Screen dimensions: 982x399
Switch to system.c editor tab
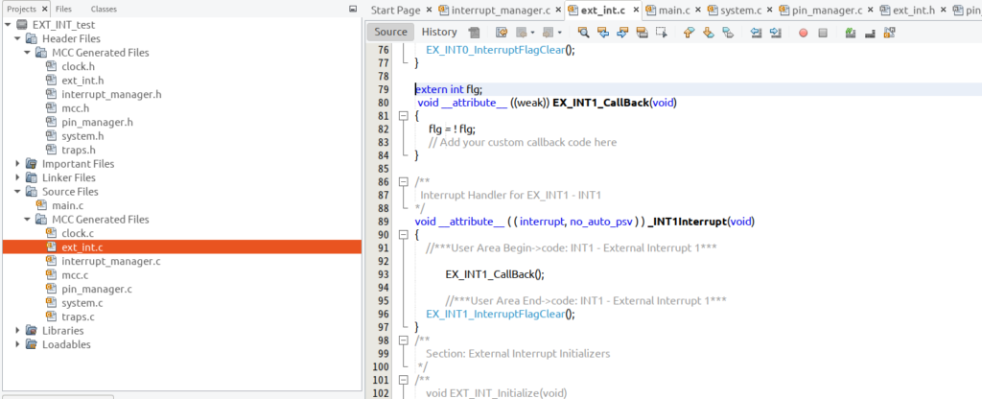point(741,10)
